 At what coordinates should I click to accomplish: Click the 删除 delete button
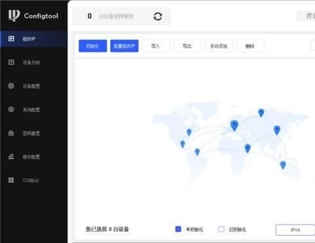[x=250, y=46]
